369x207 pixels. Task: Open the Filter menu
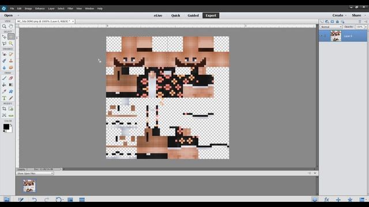tap(70, 9)
